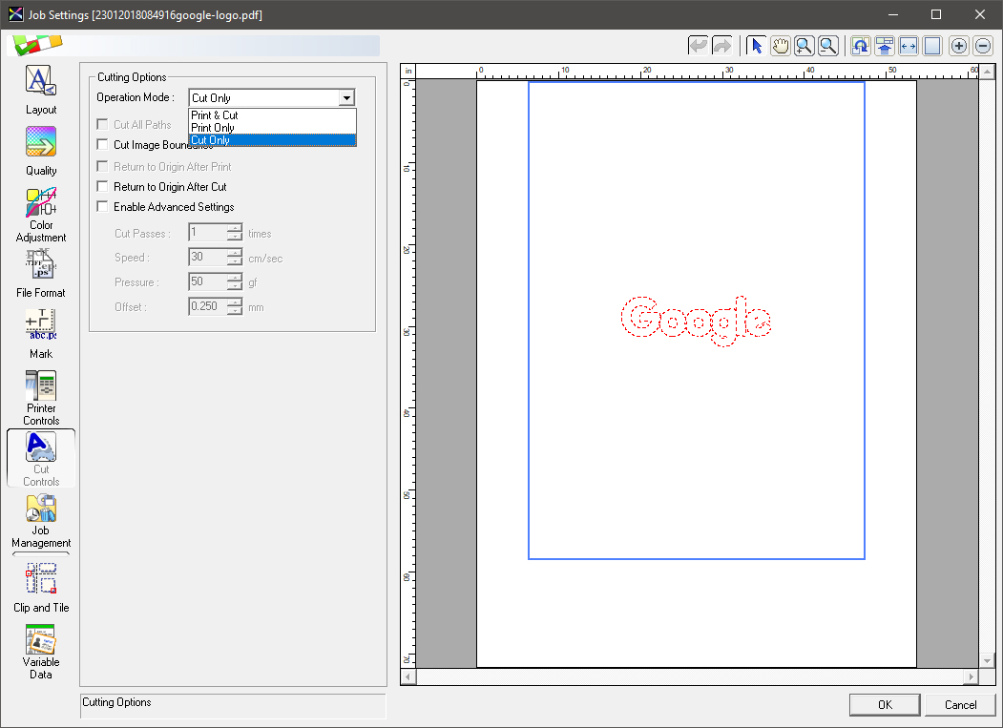Open the Variable Data panel
Image resolution: width=1003 pixels, height=728 pixels.
(x=41, y=652)
